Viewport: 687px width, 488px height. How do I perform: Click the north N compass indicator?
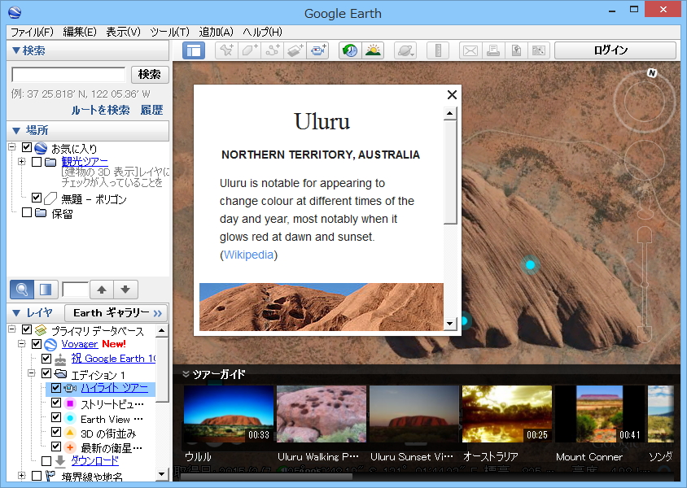[x=652, y=72]
